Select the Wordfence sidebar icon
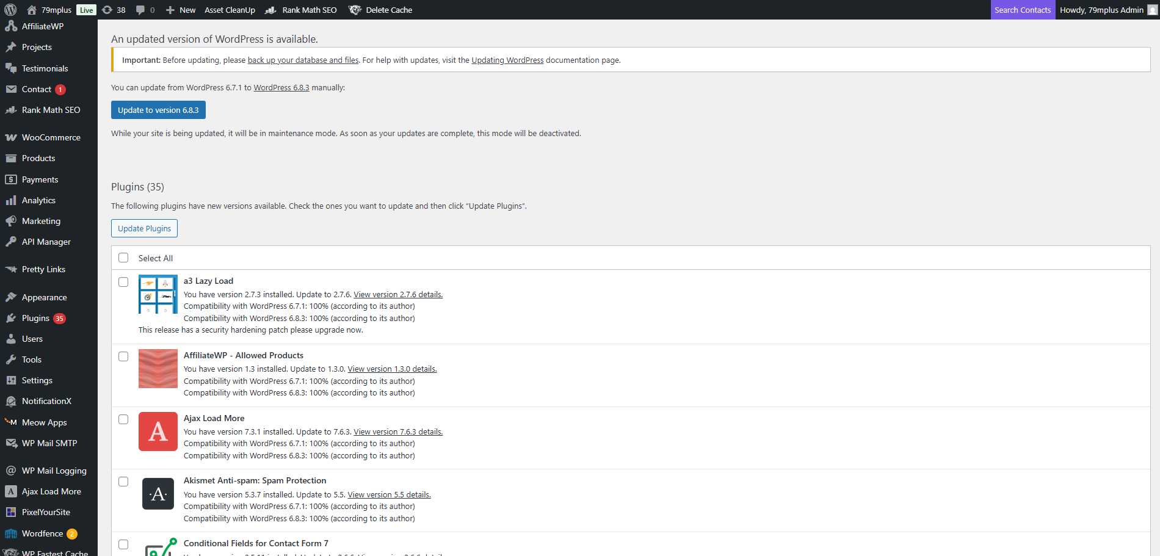This screenshot has height=556, width=1160. coord(11,533)
